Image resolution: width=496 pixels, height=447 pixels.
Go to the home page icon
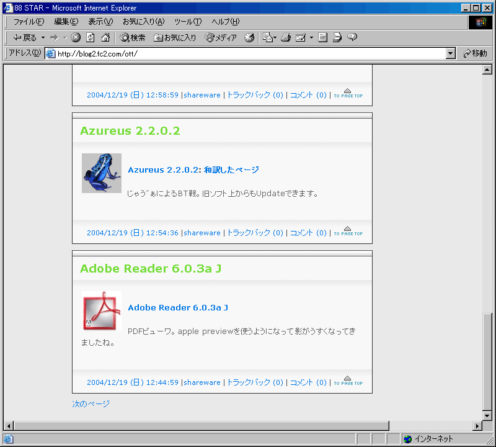click(x=105, y=38)
